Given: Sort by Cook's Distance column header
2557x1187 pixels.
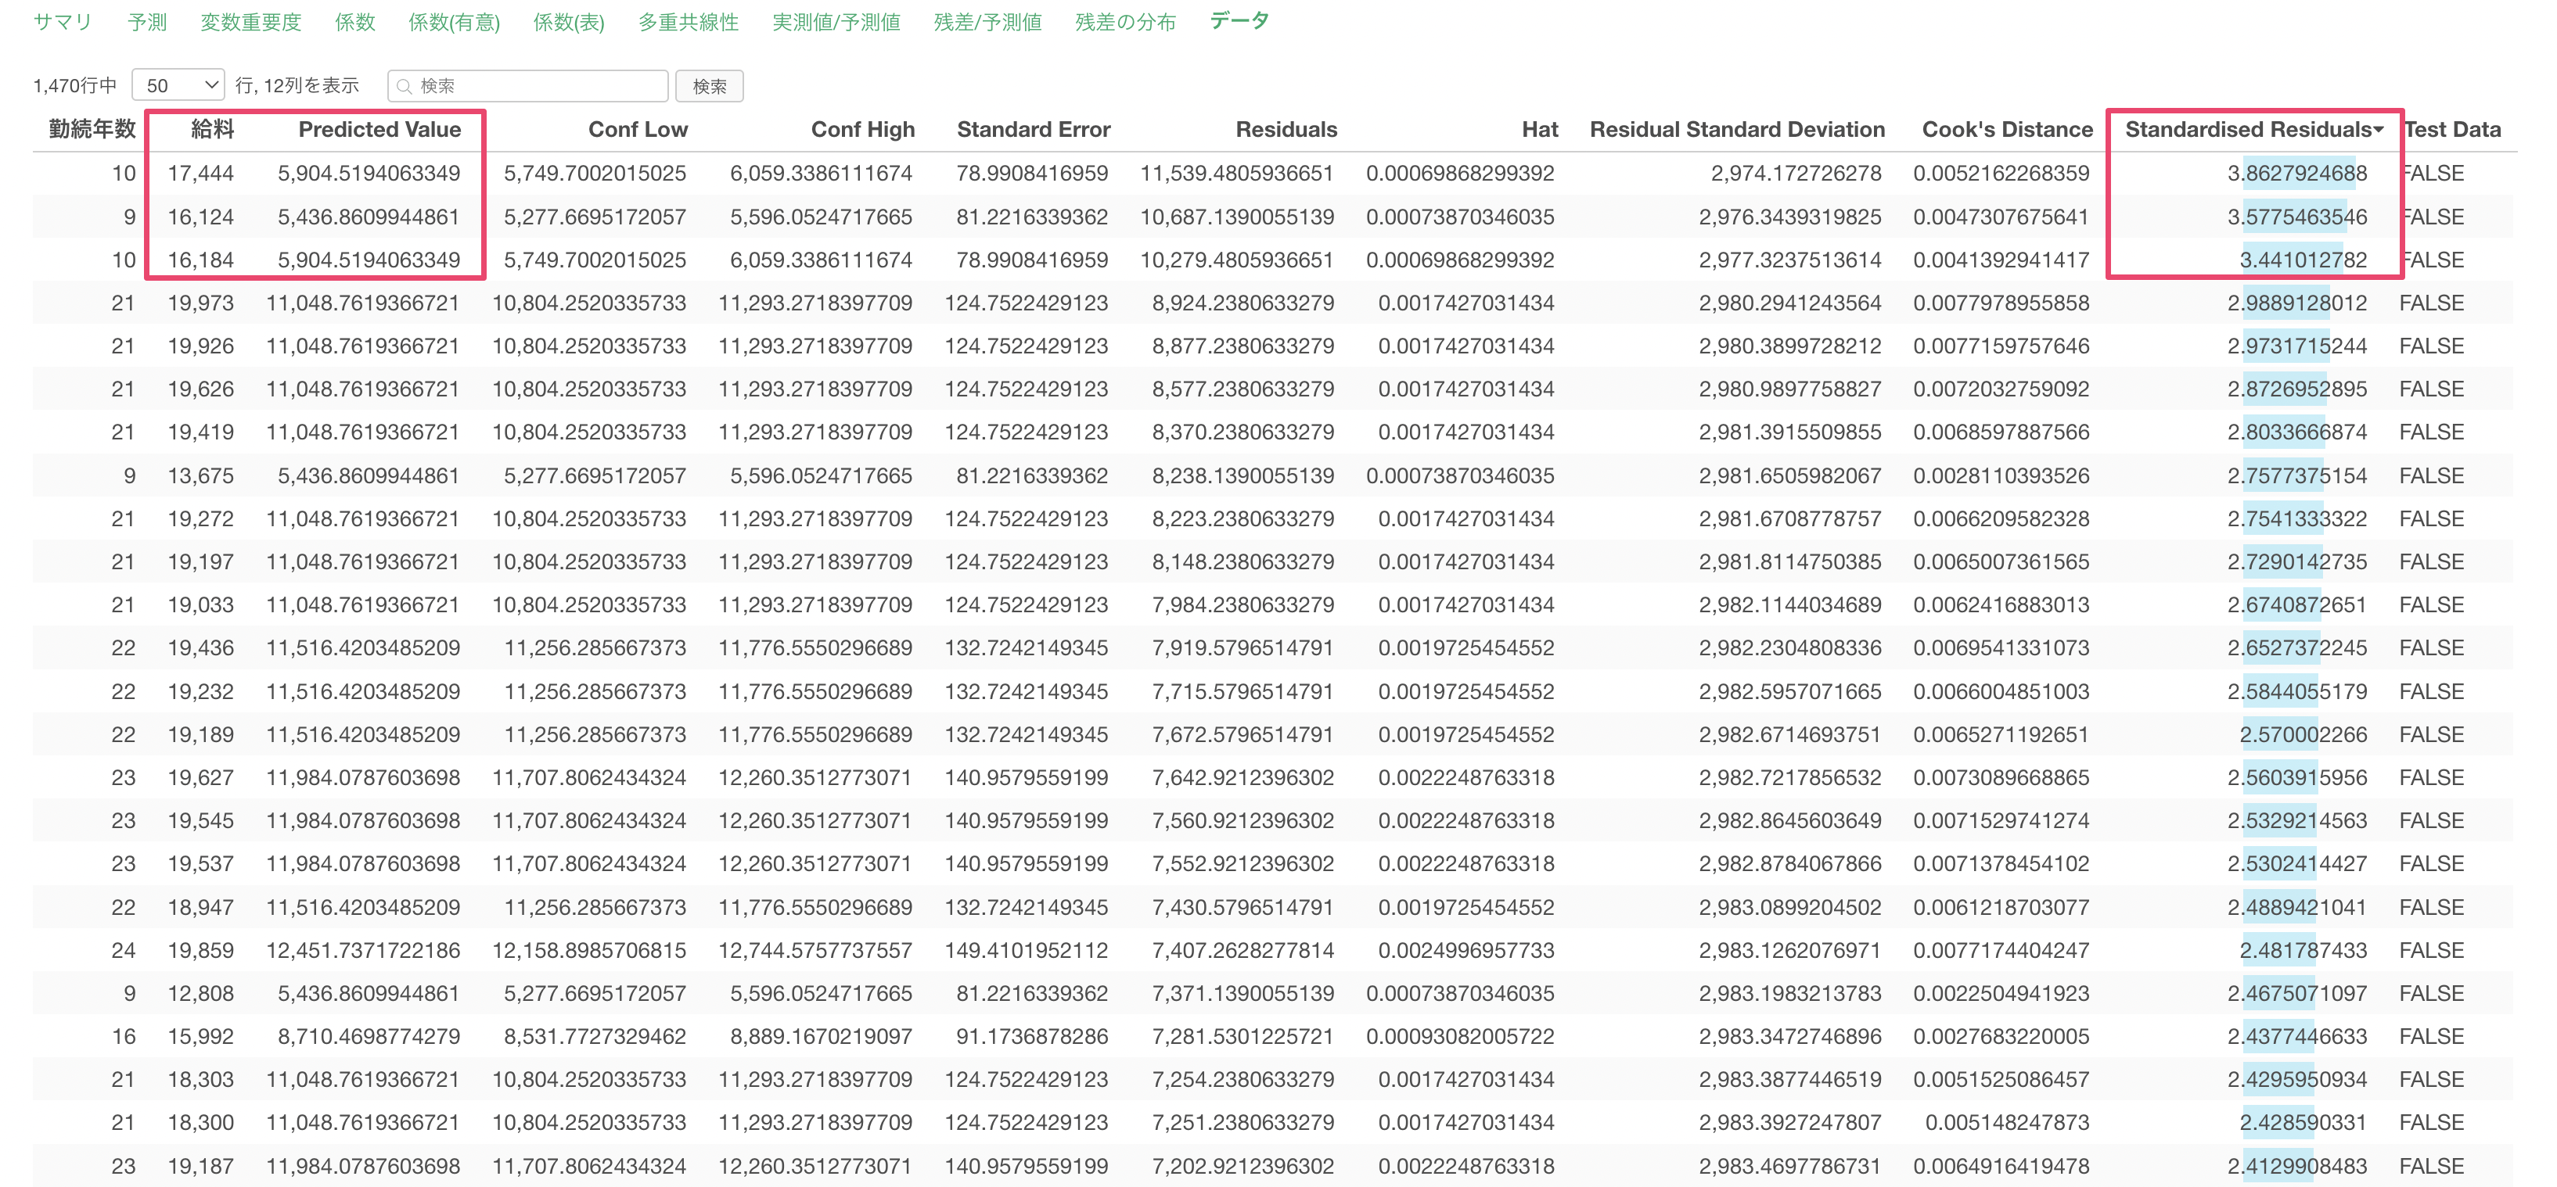Looking at the screenshot, I should [x=2007, y=129].
